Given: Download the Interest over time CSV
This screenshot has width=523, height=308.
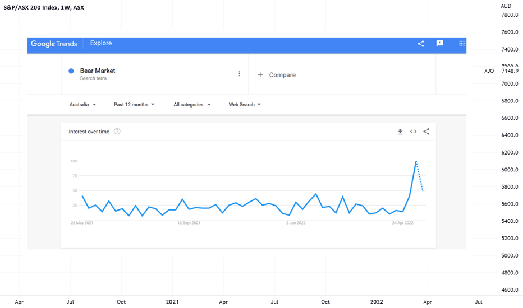Looking at the screenshot, I should 400,132.
